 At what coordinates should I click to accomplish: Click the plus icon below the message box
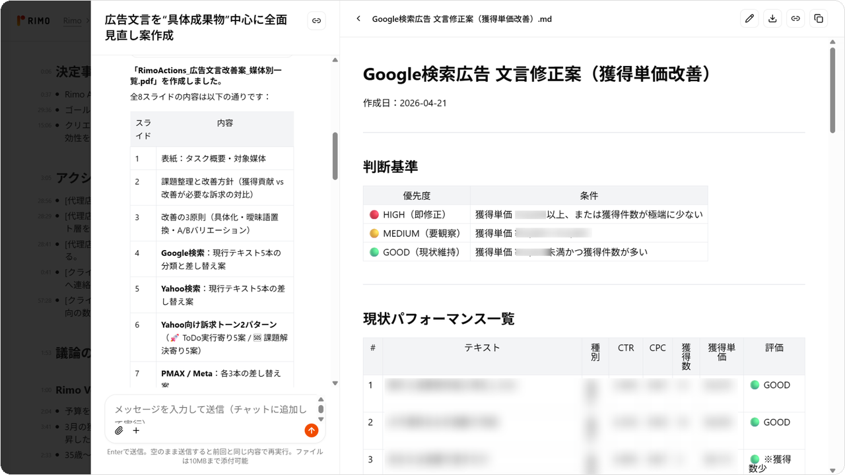[x=136, y=431]
